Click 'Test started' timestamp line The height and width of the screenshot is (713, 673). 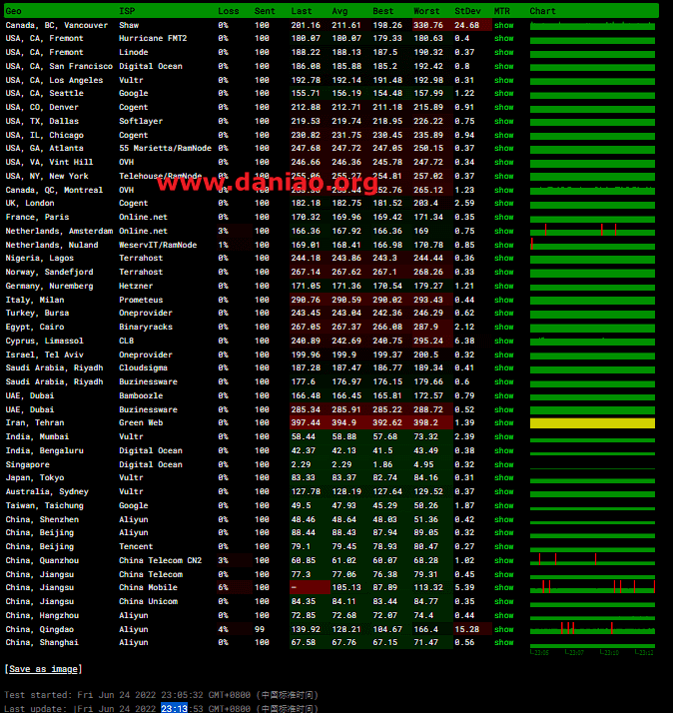(x=161, y=695)
